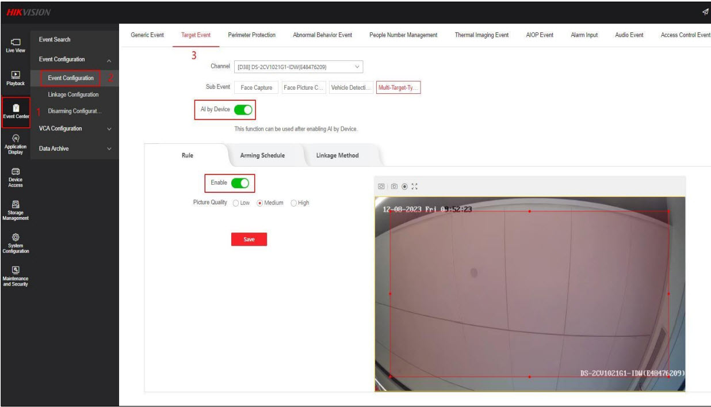
Task: Select the Face Capture sub event
Action: click(257, 88)
